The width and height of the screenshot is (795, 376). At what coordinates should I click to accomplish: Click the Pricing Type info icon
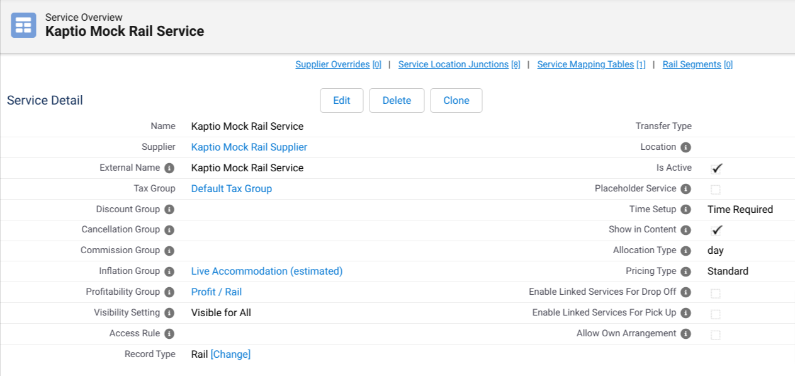point(685,271)
